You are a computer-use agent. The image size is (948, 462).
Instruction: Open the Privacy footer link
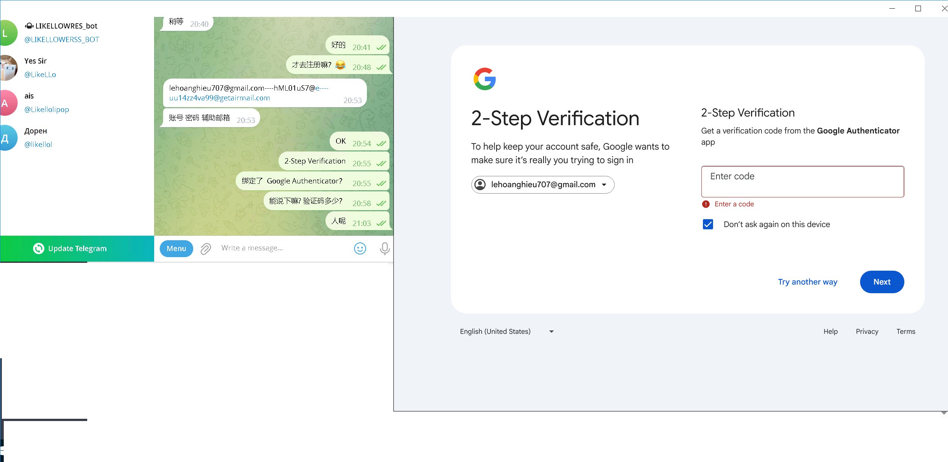click(x=867, y=332)
